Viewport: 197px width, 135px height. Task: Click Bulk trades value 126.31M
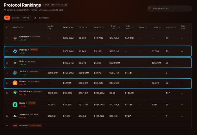coord(156,63)
